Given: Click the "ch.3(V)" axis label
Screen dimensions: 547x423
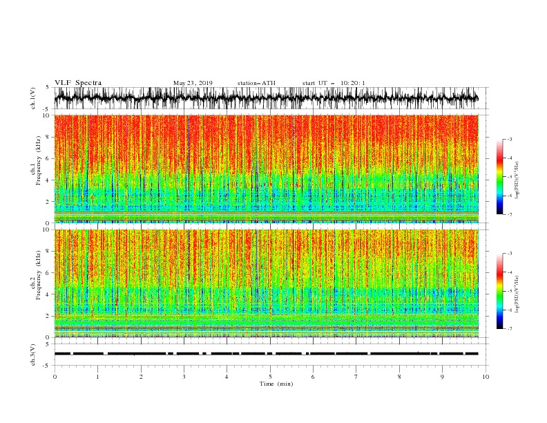Looking at the screenshot, I should [33, 355].
